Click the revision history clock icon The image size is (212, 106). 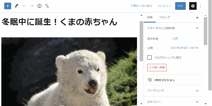150,80
